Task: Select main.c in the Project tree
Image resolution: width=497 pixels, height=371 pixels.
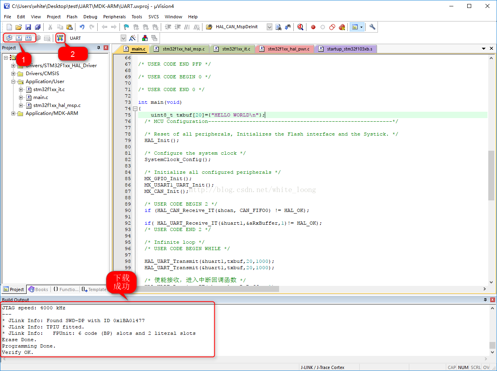Action: coord(40,97)
